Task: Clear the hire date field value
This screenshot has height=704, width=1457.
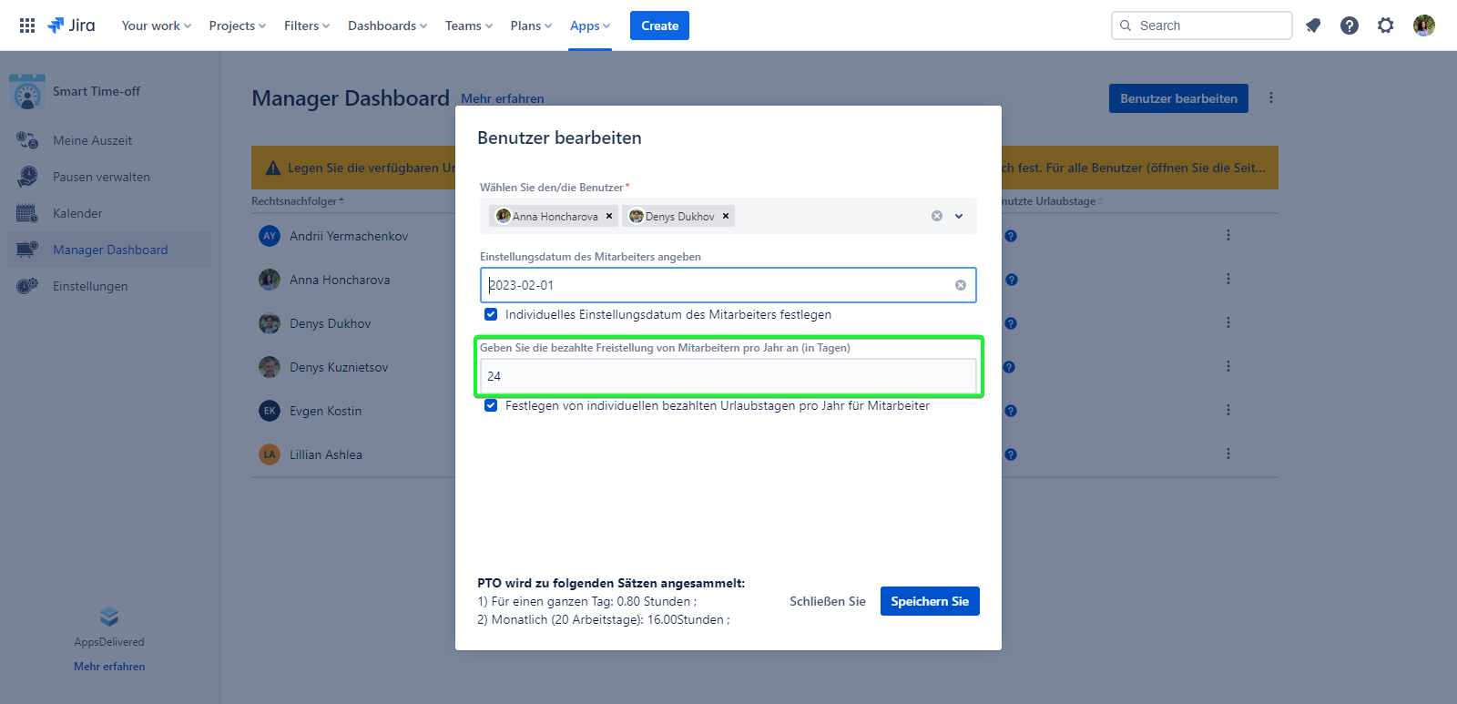Action: [960, 285]
